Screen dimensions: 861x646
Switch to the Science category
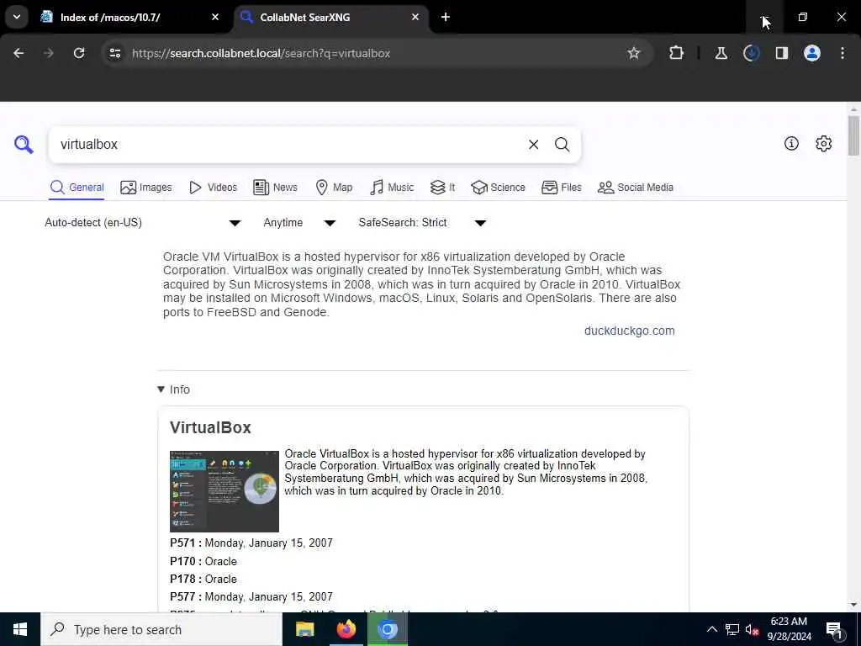(x=498, y=188)
